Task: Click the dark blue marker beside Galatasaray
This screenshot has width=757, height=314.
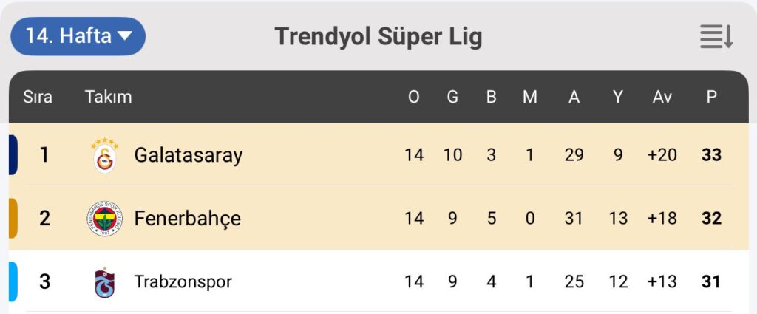Action: (x=13, y=154)
